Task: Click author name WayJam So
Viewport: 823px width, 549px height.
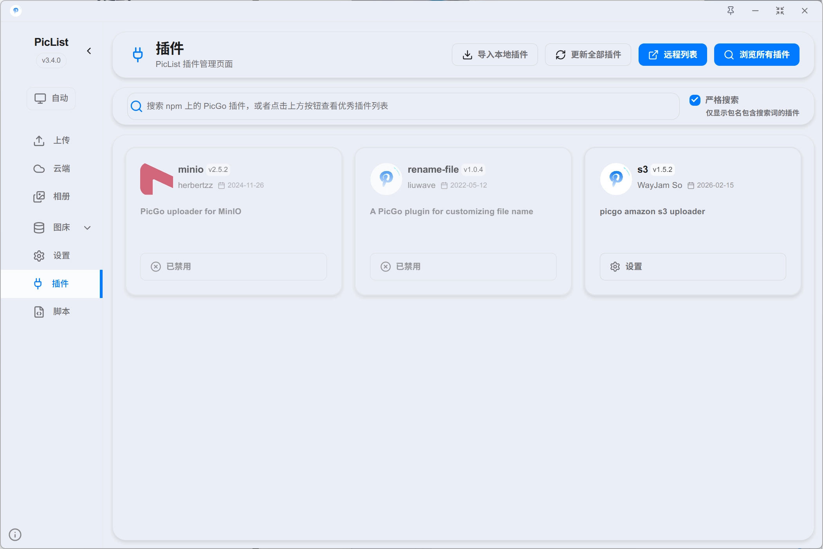Action: point(660,185)
